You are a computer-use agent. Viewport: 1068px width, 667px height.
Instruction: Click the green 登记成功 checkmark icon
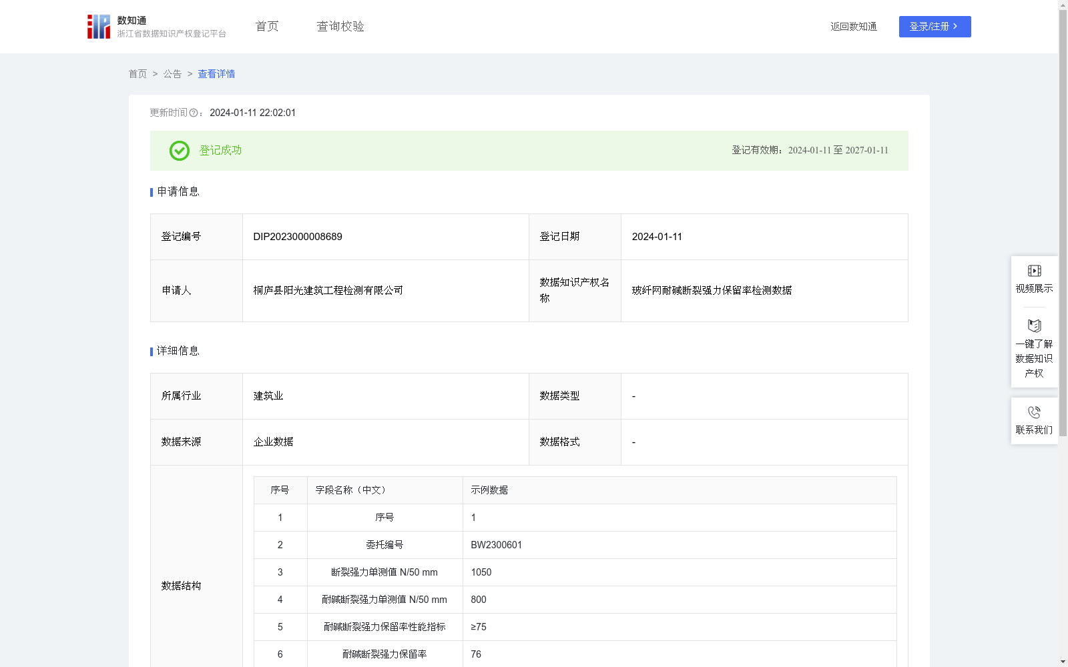pos(180,151)
